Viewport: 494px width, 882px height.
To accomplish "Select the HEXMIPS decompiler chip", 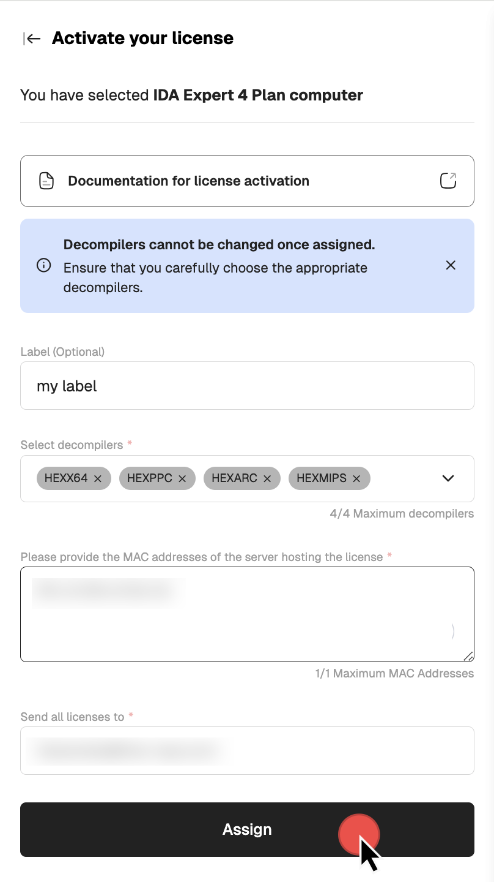I will (x=322, y=478).
